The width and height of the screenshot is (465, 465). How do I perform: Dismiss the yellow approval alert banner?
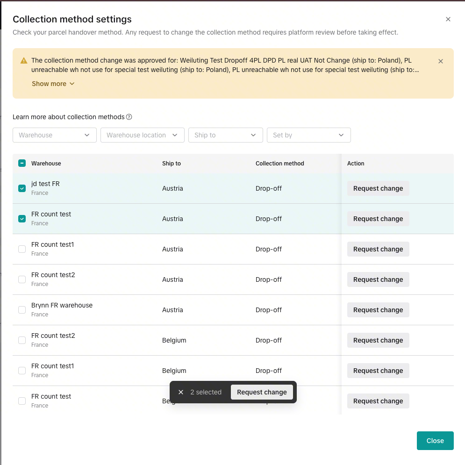tap(440, 61)
